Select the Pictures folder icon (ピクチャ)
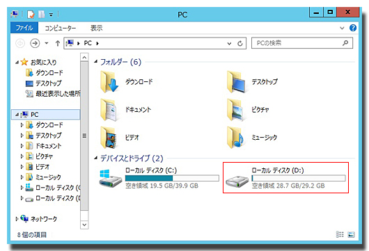The image size is (369, 251). (x=235, y=110)
